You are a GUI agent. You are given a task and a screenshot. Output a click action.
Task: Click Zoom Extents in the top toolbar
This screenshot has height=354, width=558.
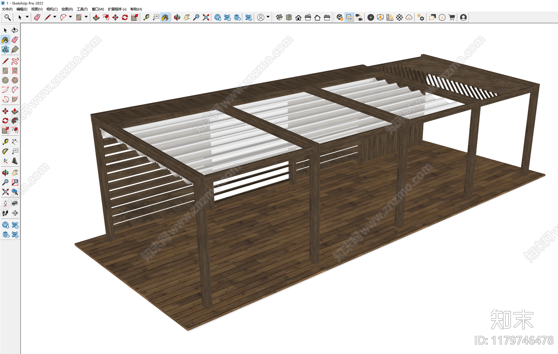click(206, 17)
